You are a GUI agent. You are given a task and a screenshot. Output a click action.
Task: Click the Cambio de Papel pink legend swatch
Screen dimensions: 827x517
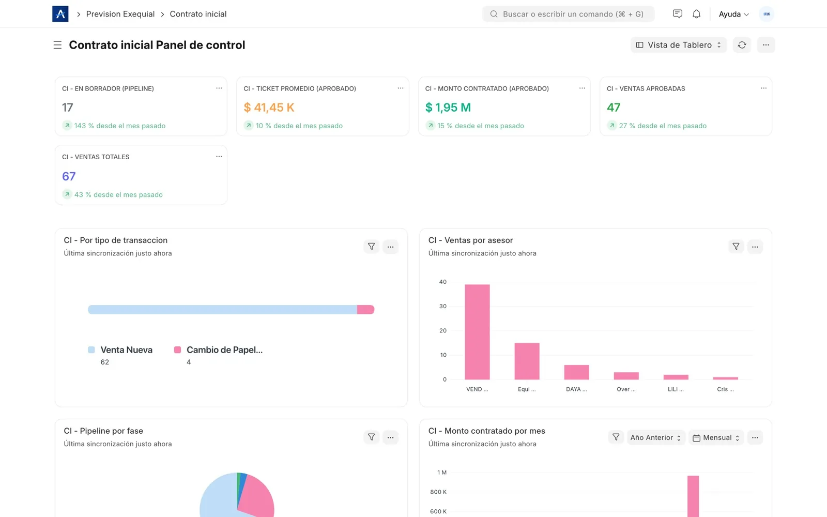click(178, 350)
